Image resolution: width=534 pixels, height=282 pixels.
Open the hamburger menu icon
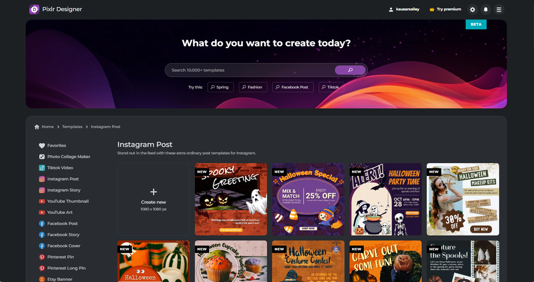click(499, 10)
